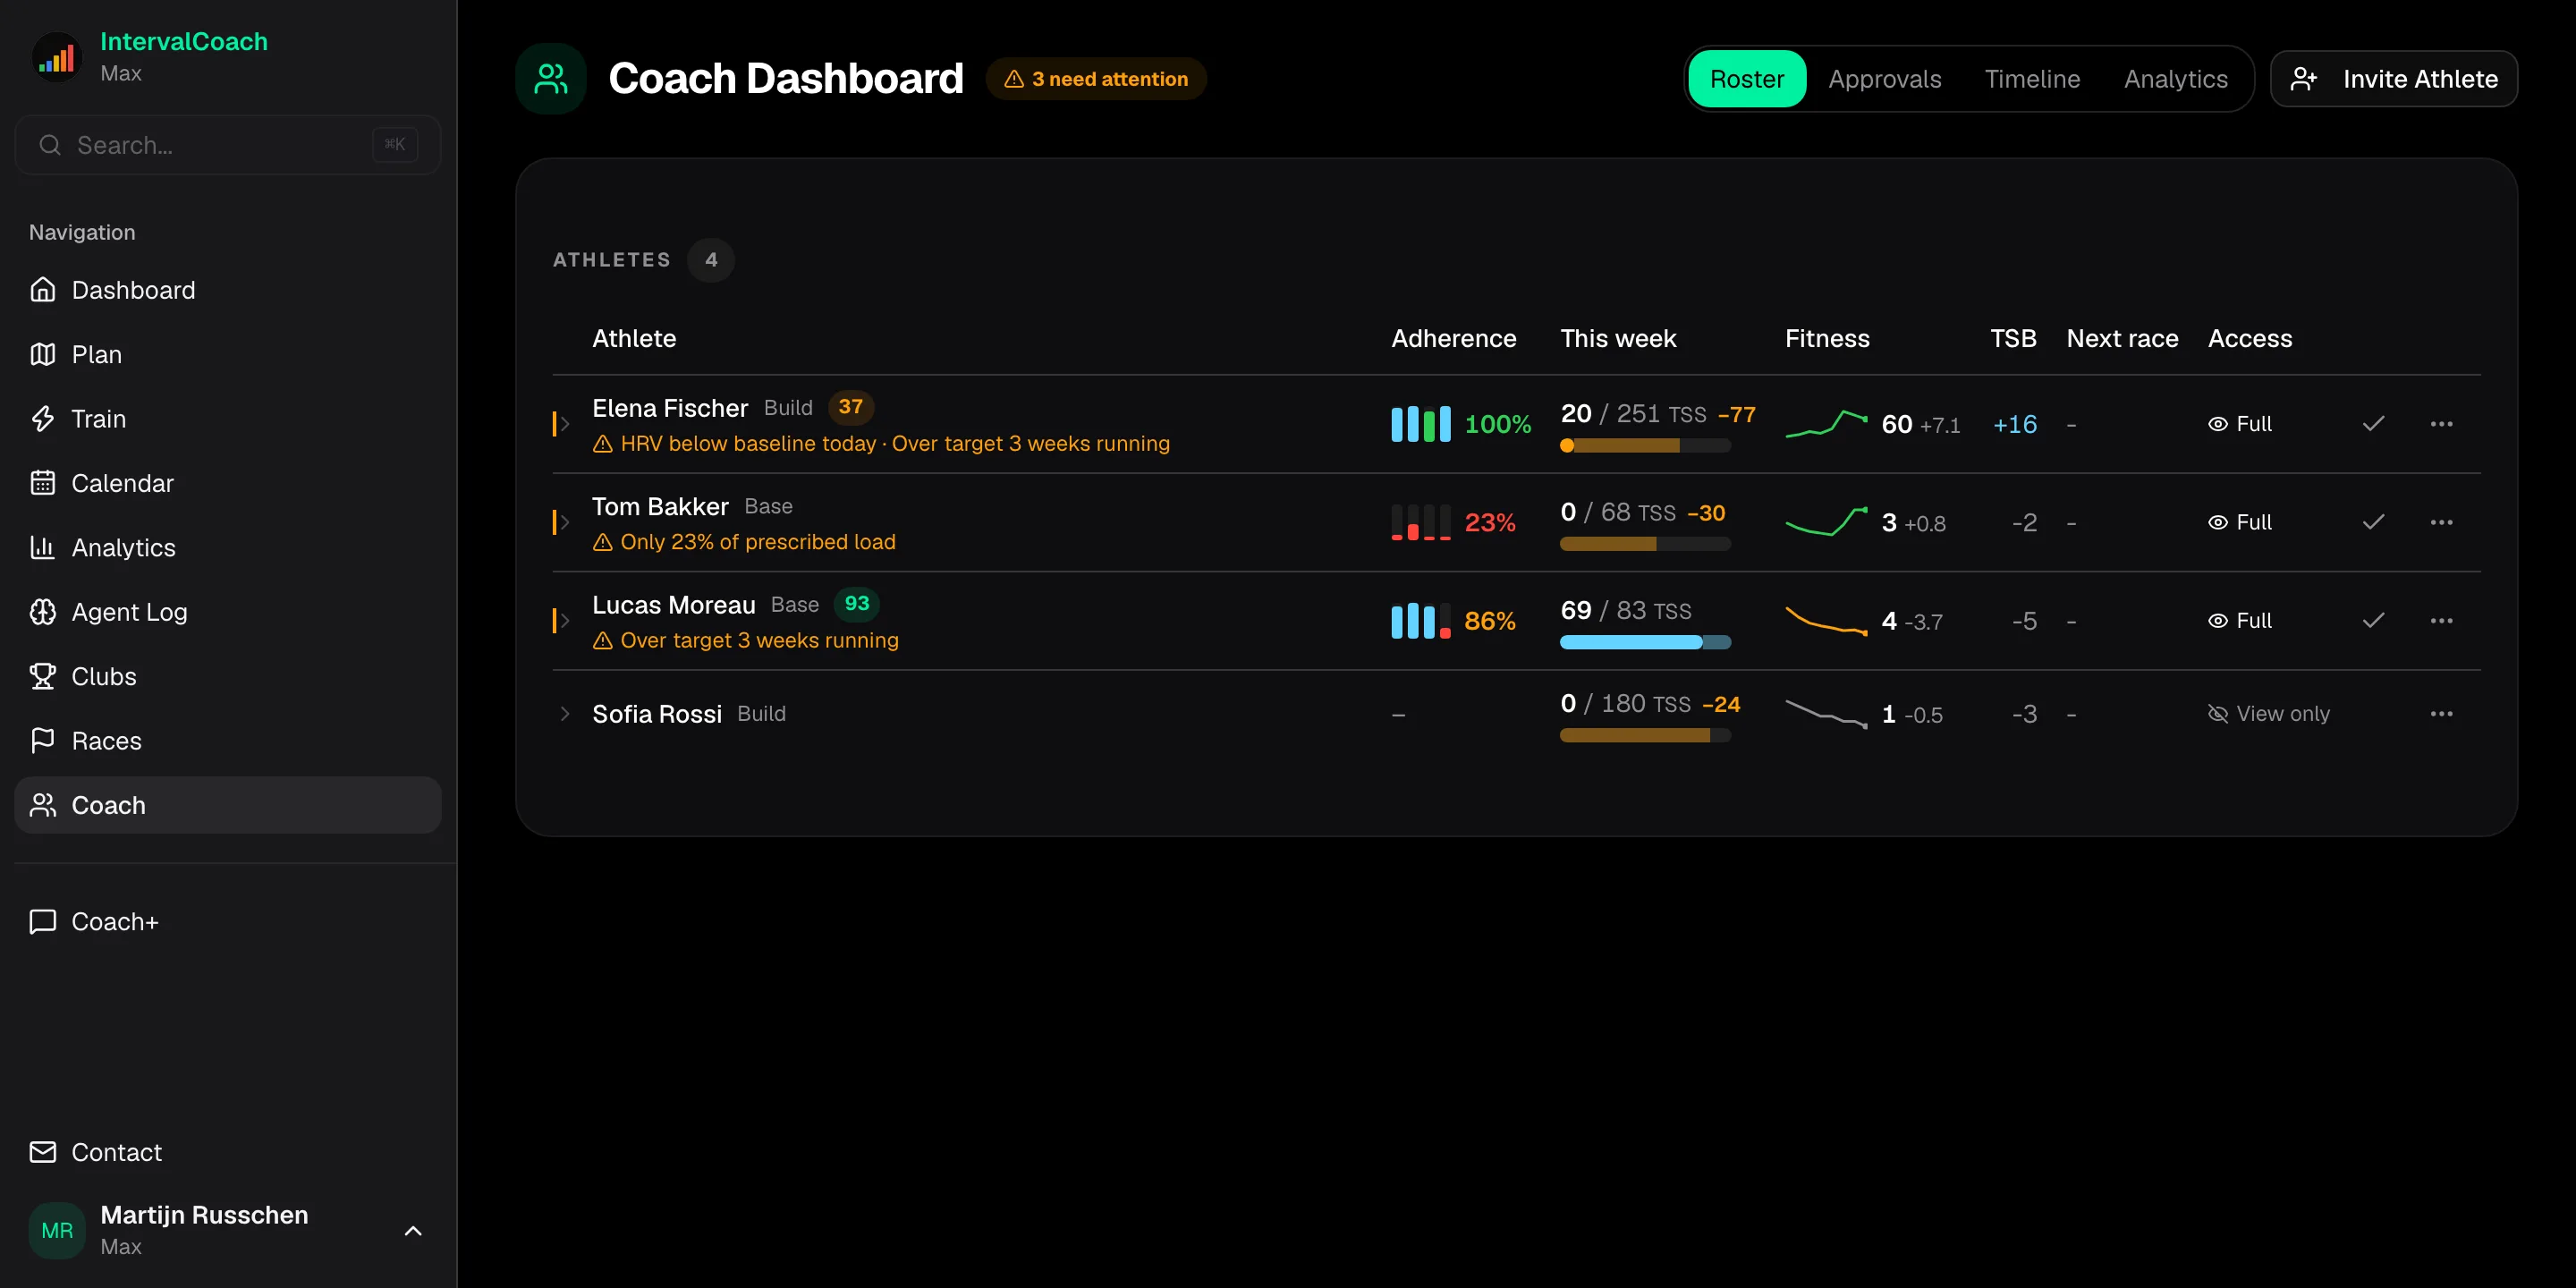Open the Races flag item
The image size is (2576, 1288).
tap(227, 741)
